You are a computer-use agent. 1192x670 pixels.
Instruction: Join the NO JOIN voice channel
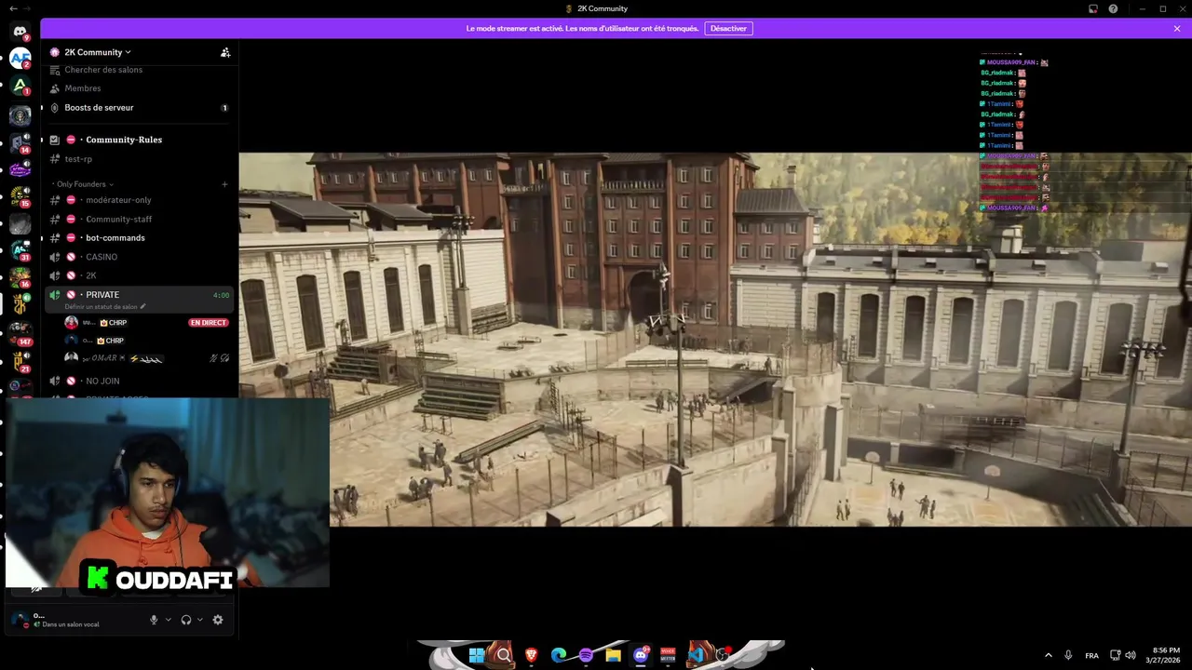138,381
